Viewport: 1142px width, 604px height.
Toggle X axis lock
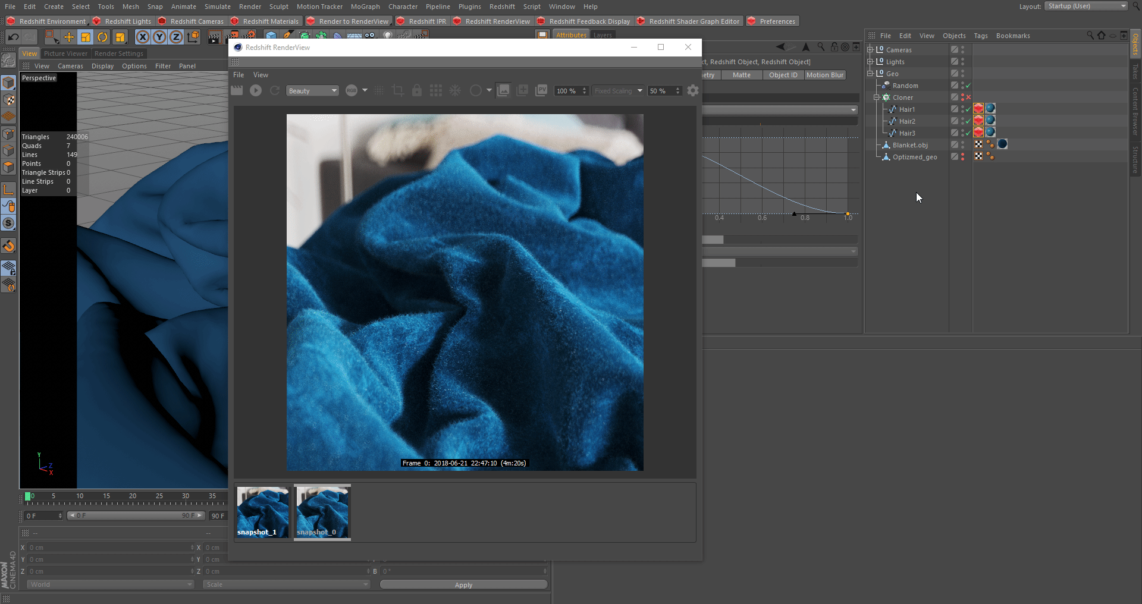point(143,37)
